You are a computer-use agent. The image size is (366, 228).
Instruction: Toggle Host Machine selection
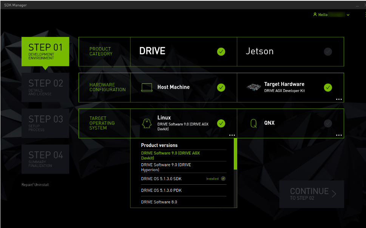click(175, 87)
